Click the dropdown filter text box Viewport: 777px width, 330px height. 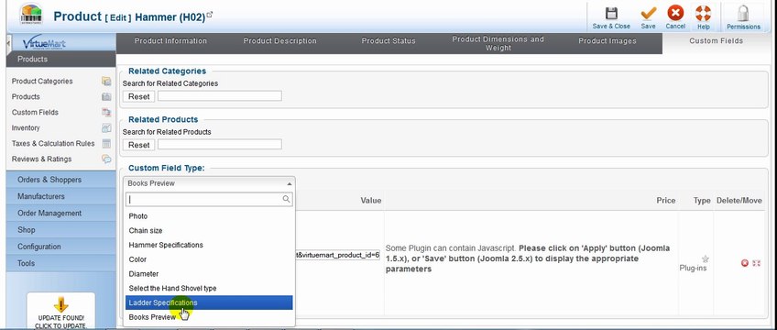[x=209, y=199]
